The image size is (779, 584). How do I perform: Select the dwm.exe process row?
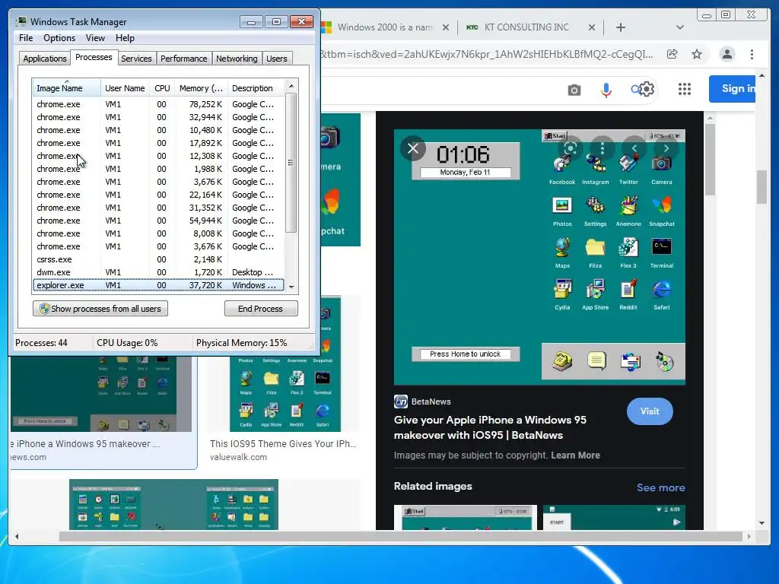click(x=158, y=272)
